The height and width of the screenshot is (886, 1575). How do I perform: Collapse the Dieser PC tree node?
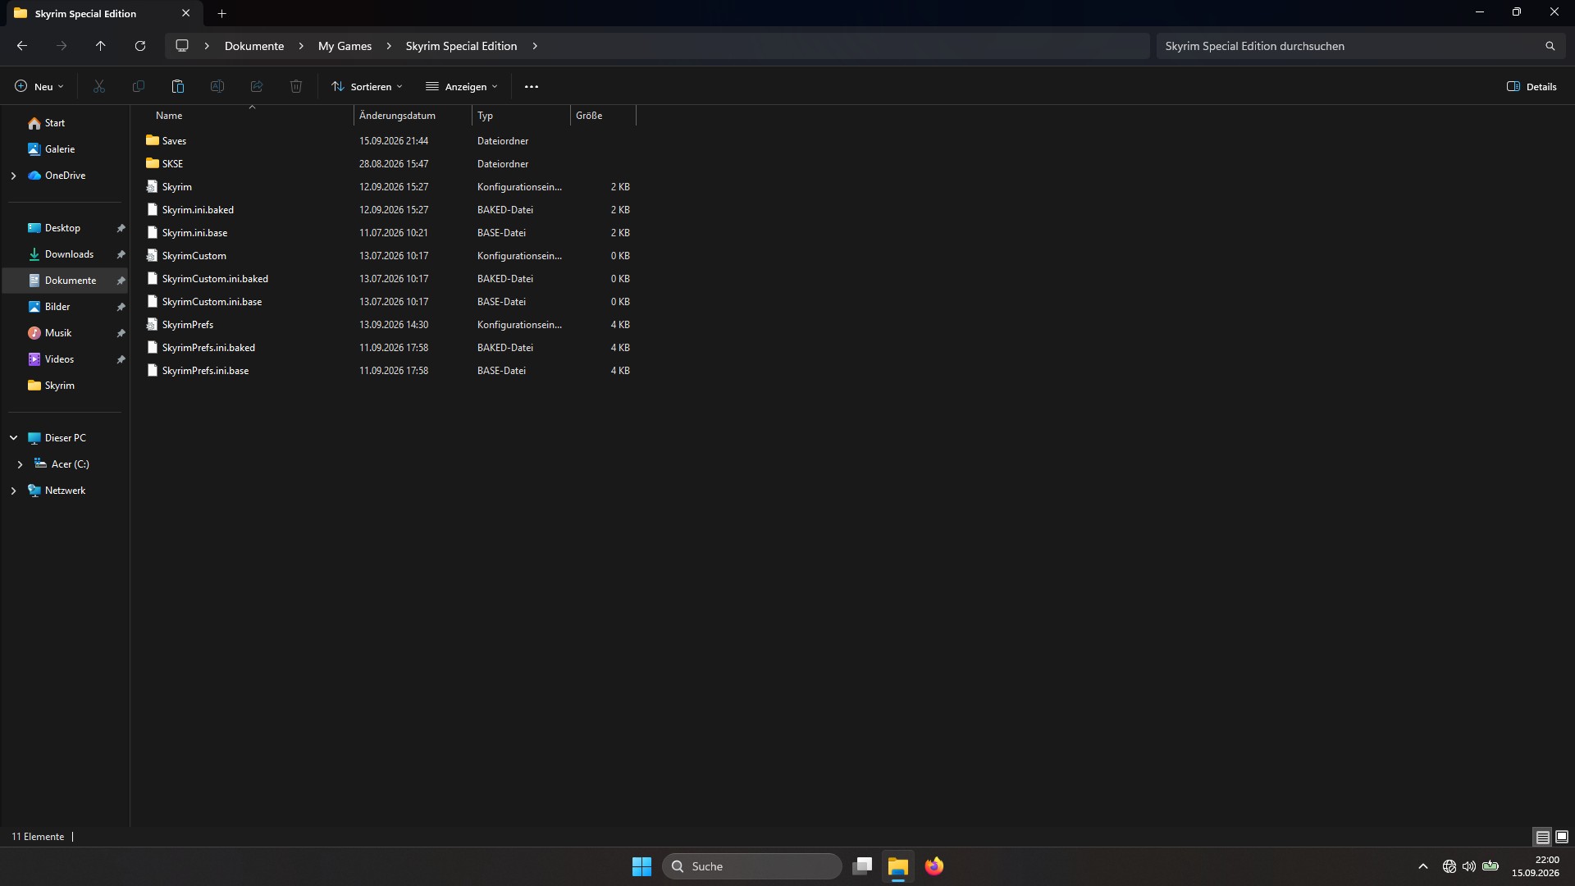pyautogui.click(x=13, y=438)
